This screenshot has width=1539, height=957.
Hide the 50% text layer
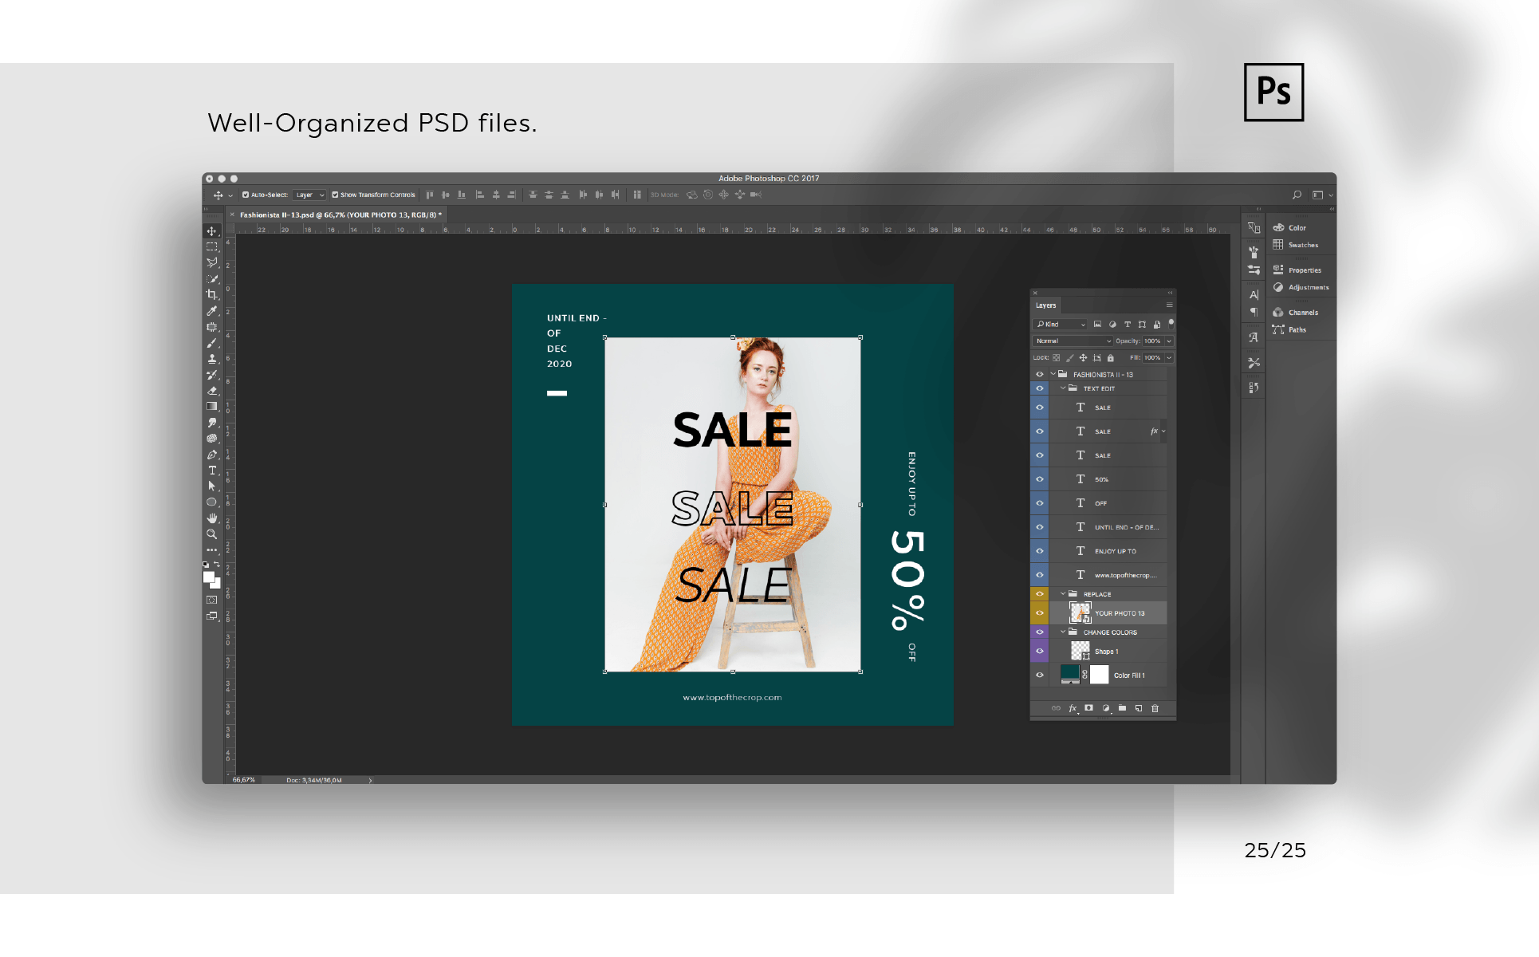1039,479
